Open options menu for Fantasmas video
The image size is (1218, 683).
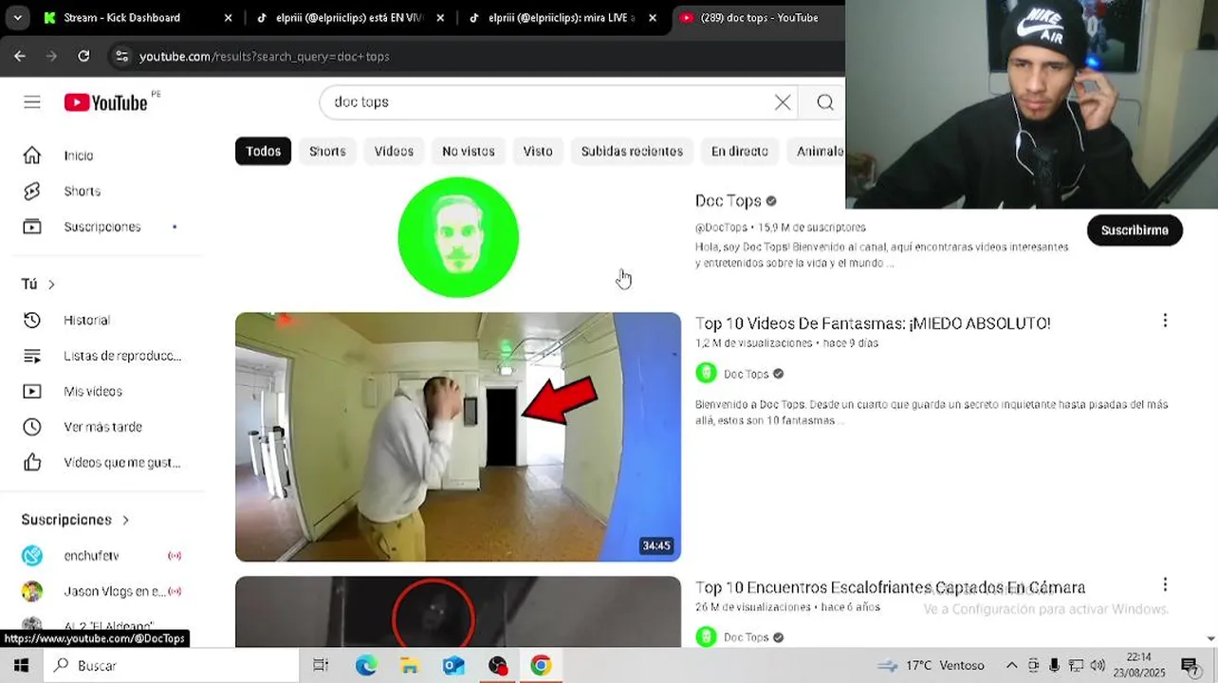(1165, 322)
